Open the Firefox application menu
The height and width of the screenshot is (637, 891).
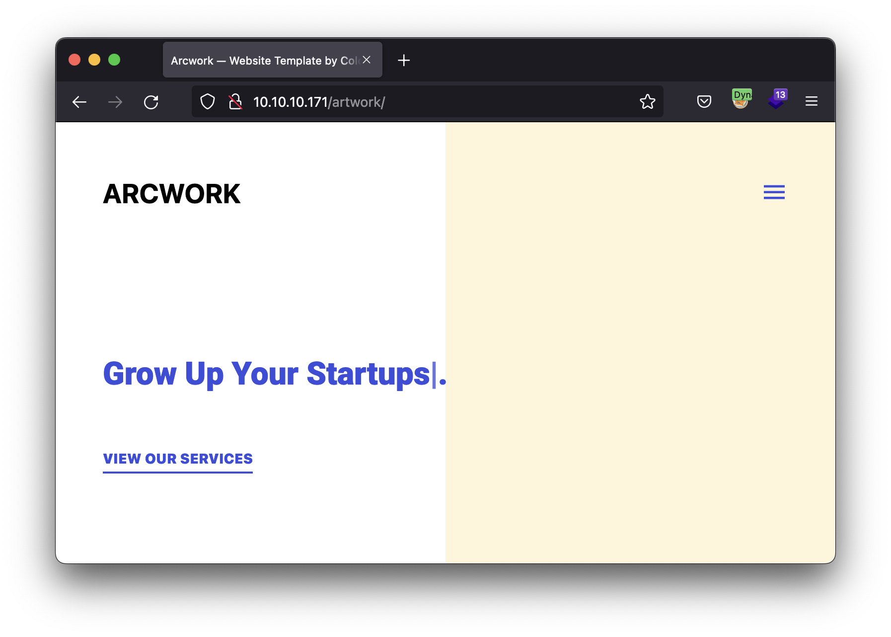click(812, 102)
